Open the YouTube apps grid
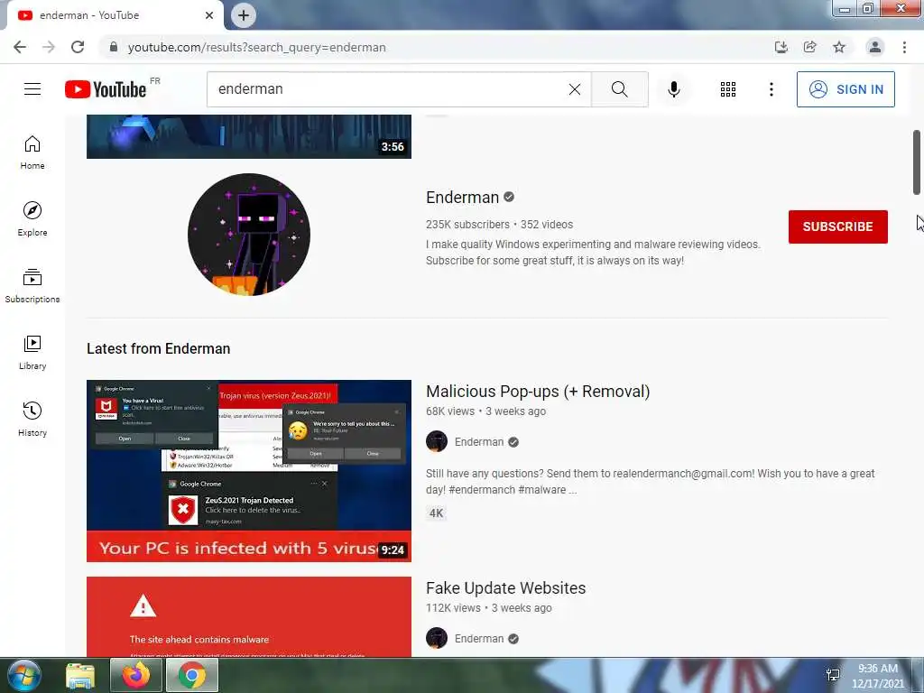Viewport: 924px width, 693px height. pyautogui.click(x=728, y=89)
